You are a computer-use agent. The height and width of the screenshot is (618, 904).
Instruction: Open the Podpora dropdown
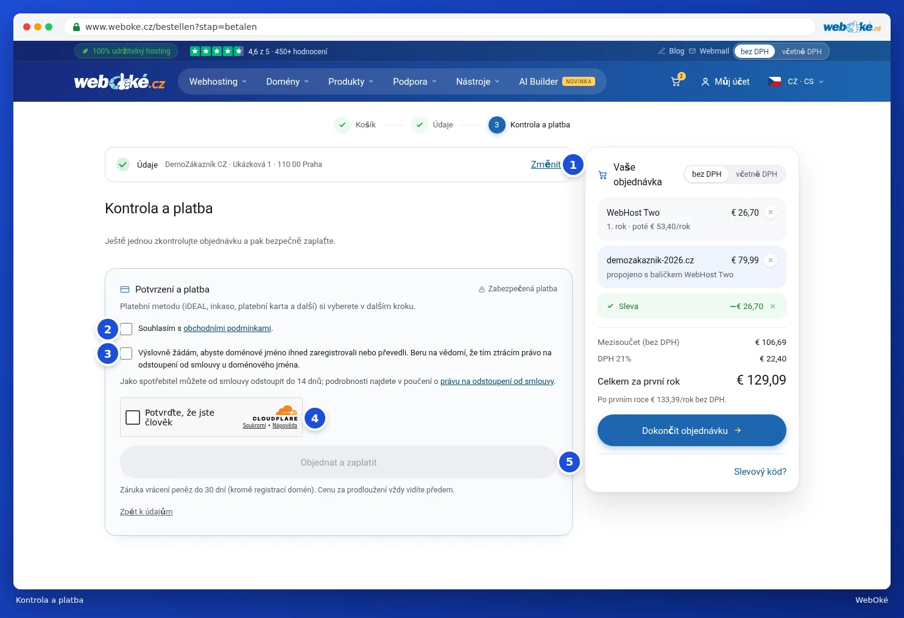[415, 82]
